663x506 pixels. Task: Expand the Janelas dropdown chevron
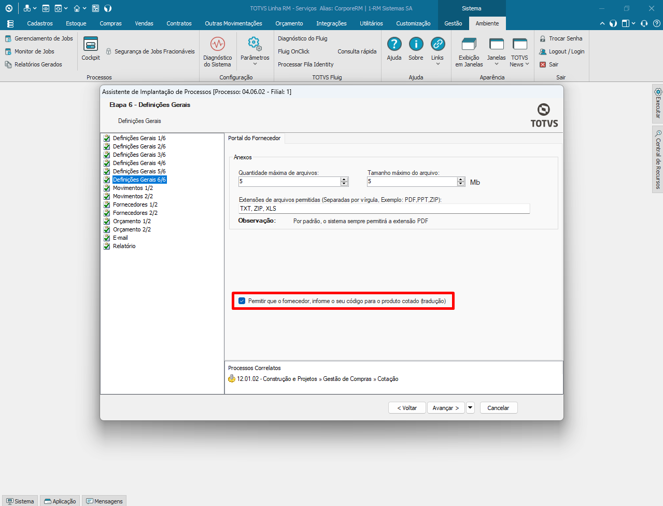coord(497,64)
